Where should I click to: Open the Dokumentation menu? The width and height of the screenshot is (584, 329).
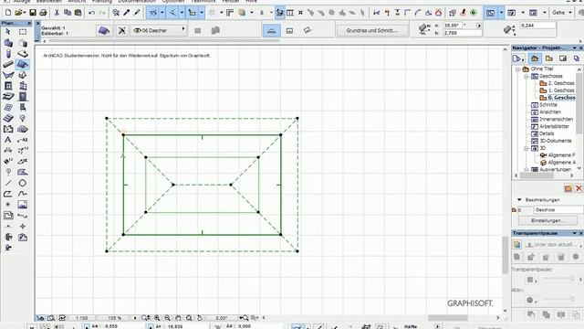pos(137,2)
